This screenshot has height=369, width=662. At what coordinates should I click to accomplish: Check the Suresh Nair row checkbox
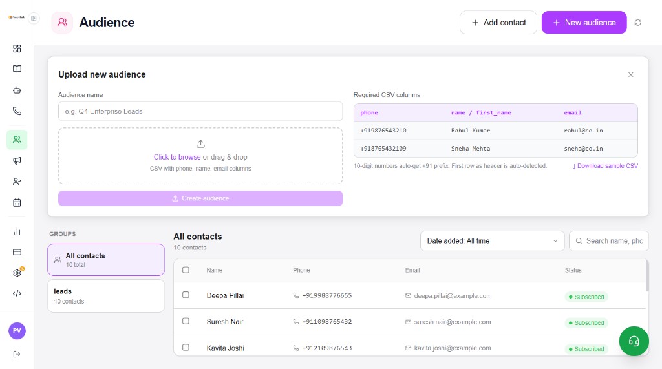[186, 321]
